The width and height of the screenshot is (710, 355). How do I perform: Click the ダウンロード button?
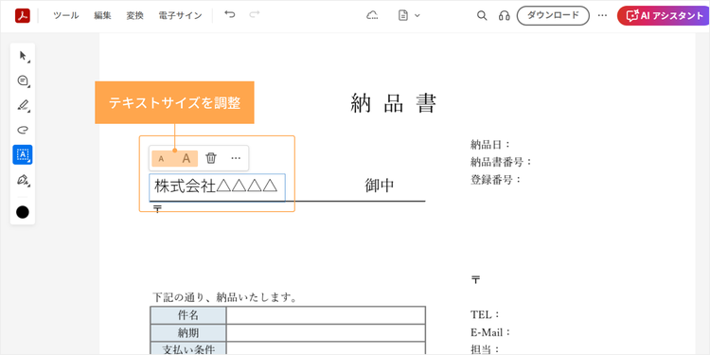(x=554, y=15)
